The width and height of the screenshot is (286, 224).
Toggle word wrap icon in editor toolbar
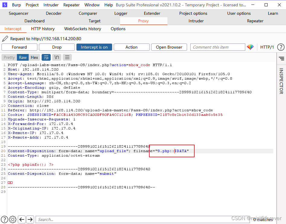coord(46,57)
